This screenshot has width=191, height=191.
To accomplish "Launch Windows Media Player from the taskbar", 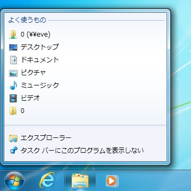I will (x=112, y=181).
